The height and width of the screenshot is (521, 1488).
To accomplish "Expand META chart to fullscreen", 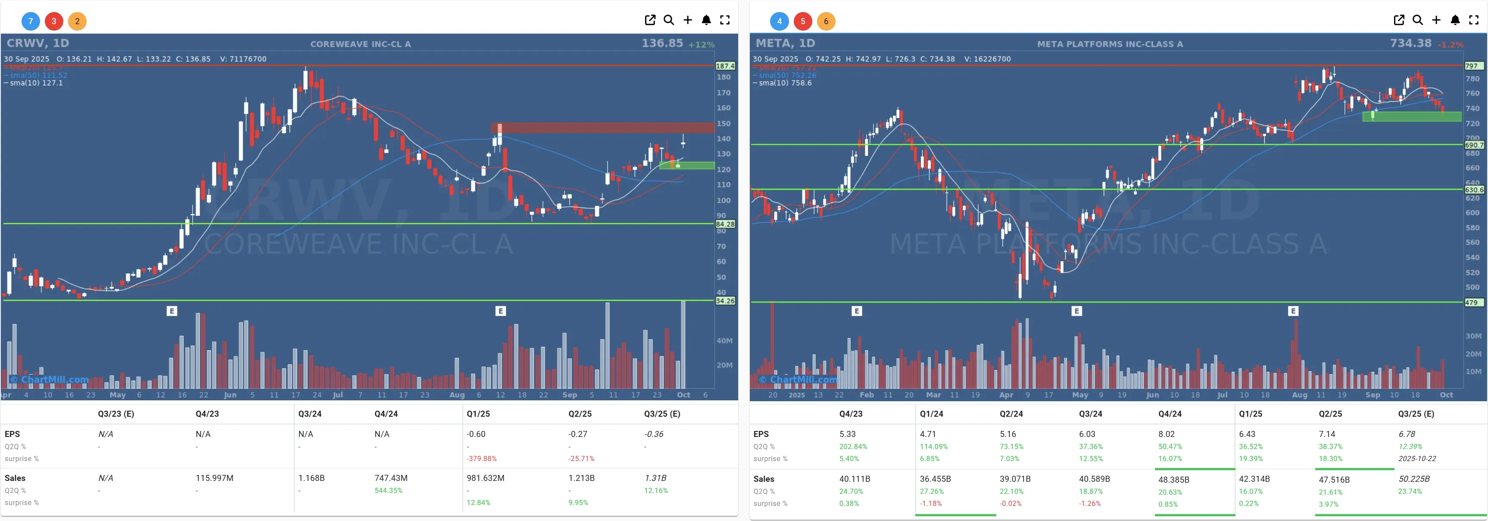I will 1473,20.
